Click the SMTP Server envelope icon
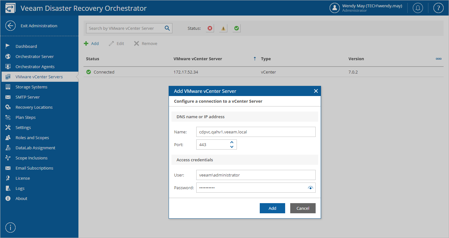Screen dimensions: 449x238 click(8, 97)
